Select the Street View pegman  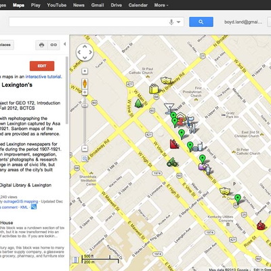point(85,84)
